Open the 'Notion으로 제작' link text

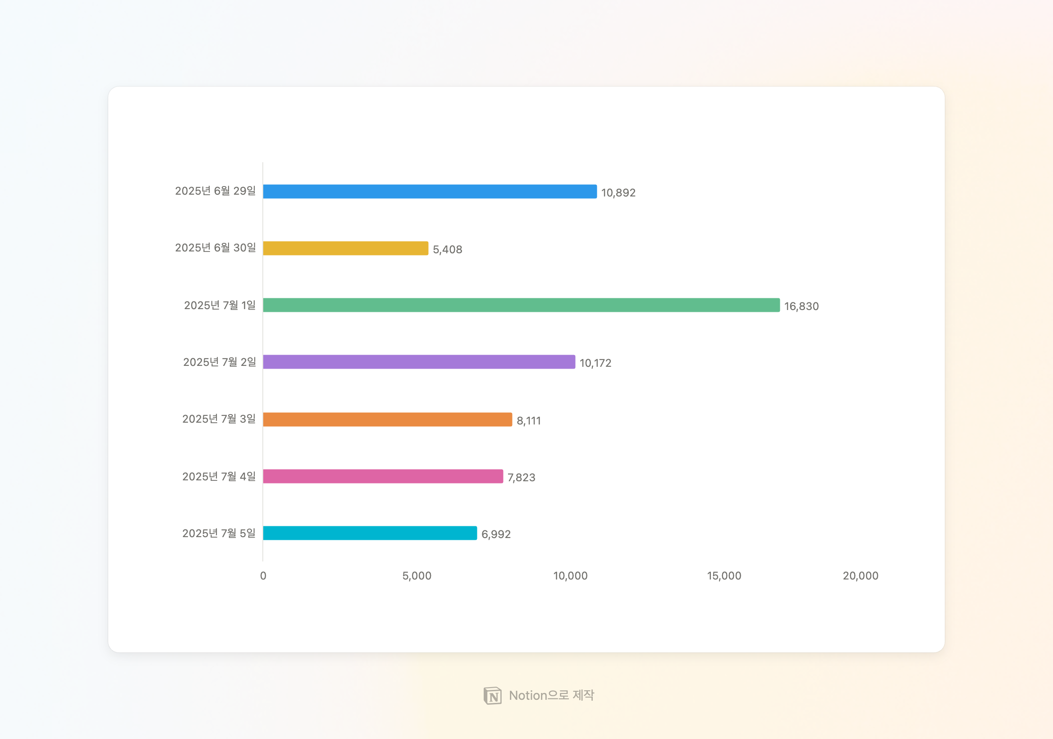click(x=551, y=695)
